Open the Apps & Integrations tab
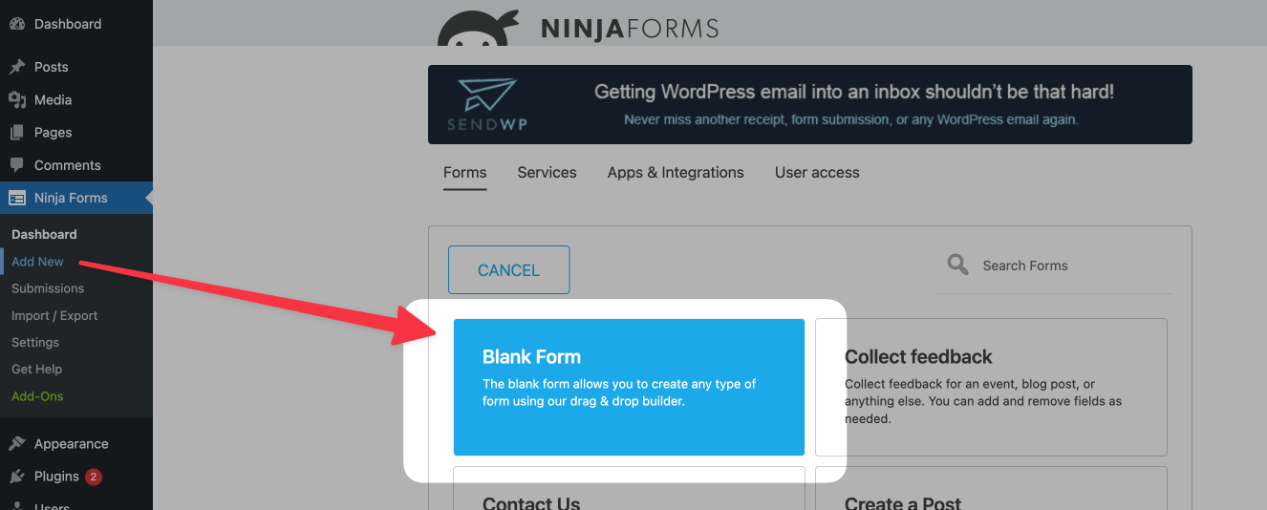Screen dimensions: 1267x510 coord(676,173)
